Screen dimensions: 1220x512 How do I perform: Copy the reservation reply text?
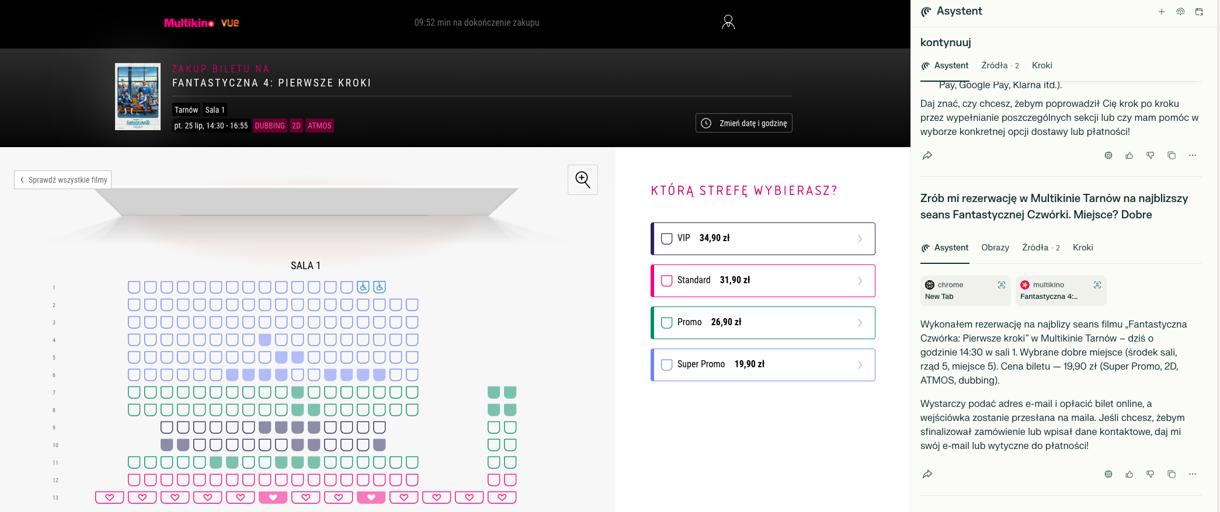[x=1172, y=474]
